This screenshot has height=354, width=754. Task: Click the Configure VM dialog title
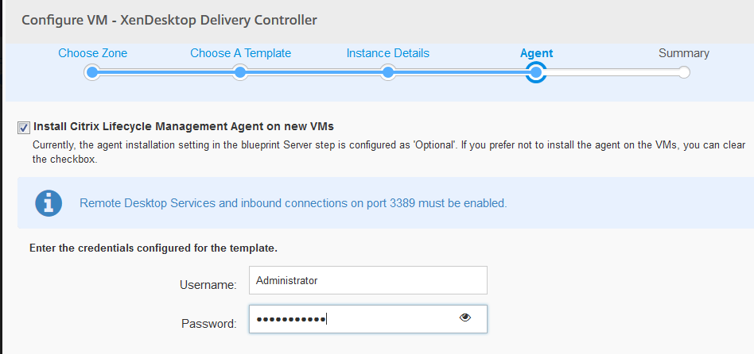tap(170, 19)
